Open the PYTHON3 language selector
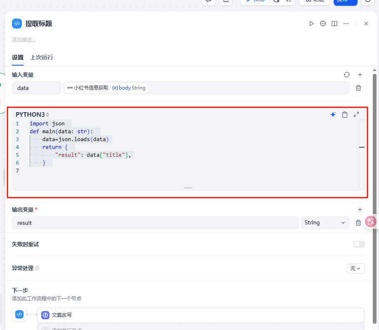Screen dimensions: 379x330 (33, 115)
